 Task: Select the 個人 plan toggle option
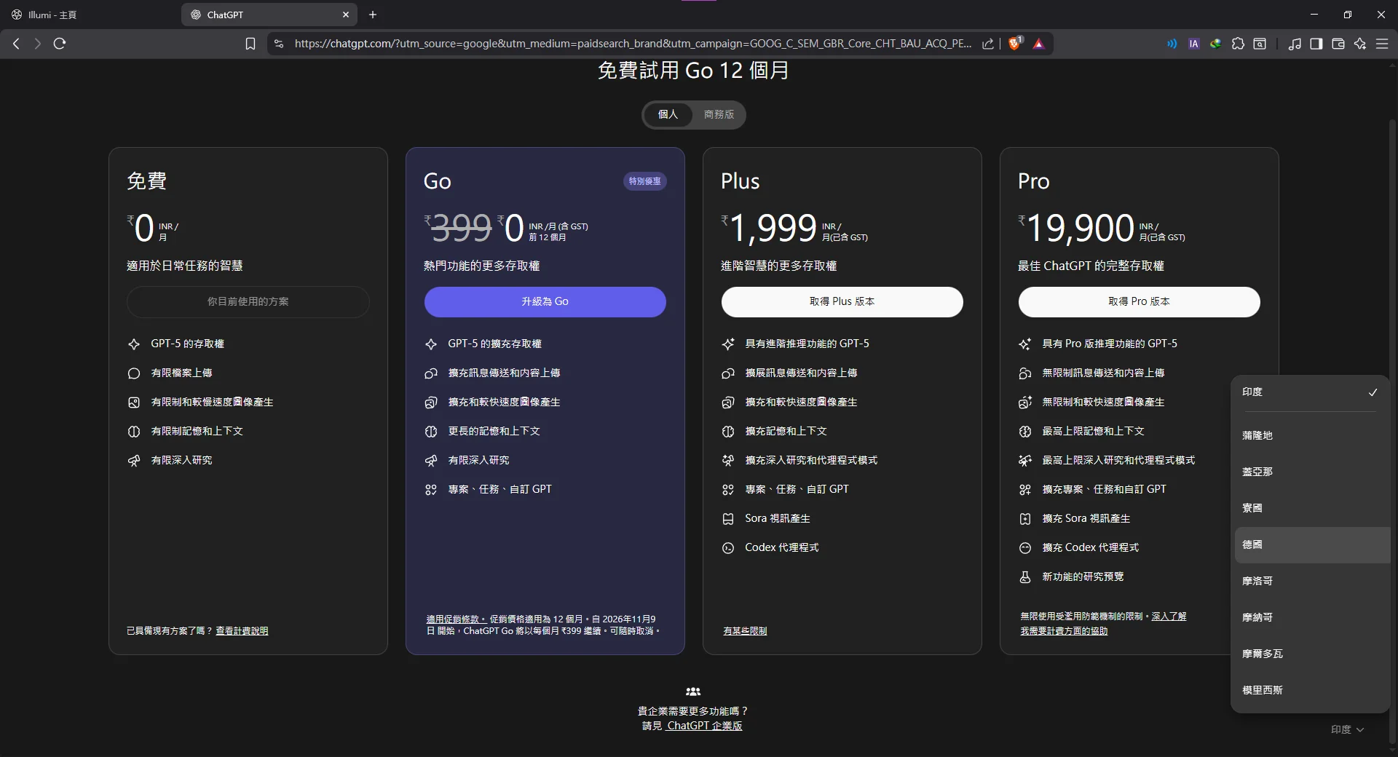click(668, 114)
